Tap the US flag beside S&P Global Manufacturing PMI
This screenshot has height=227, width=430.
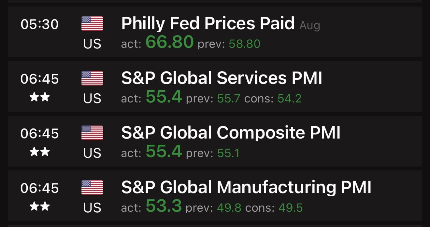pos(92,188)
